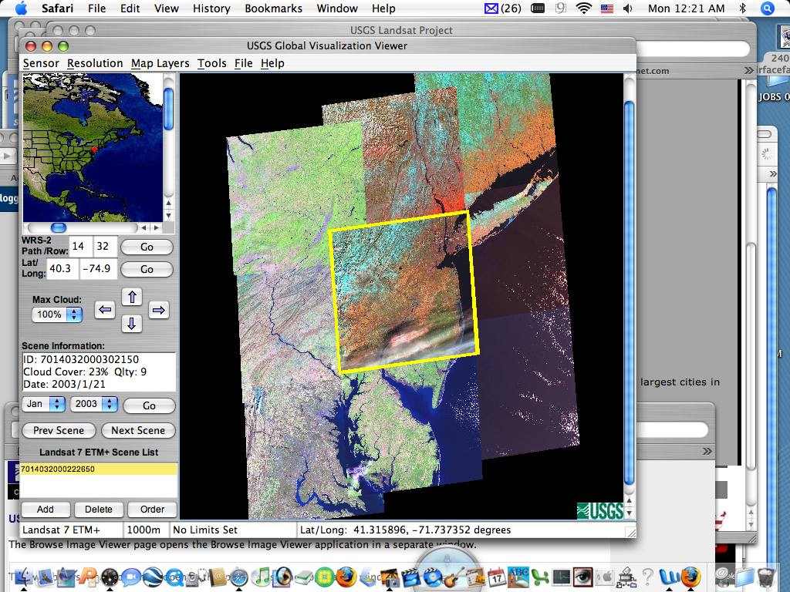This screenshot has height=592, width=790.
Task: Open the Apple menu
Action: pyautogui.click(x=22, y=8)
